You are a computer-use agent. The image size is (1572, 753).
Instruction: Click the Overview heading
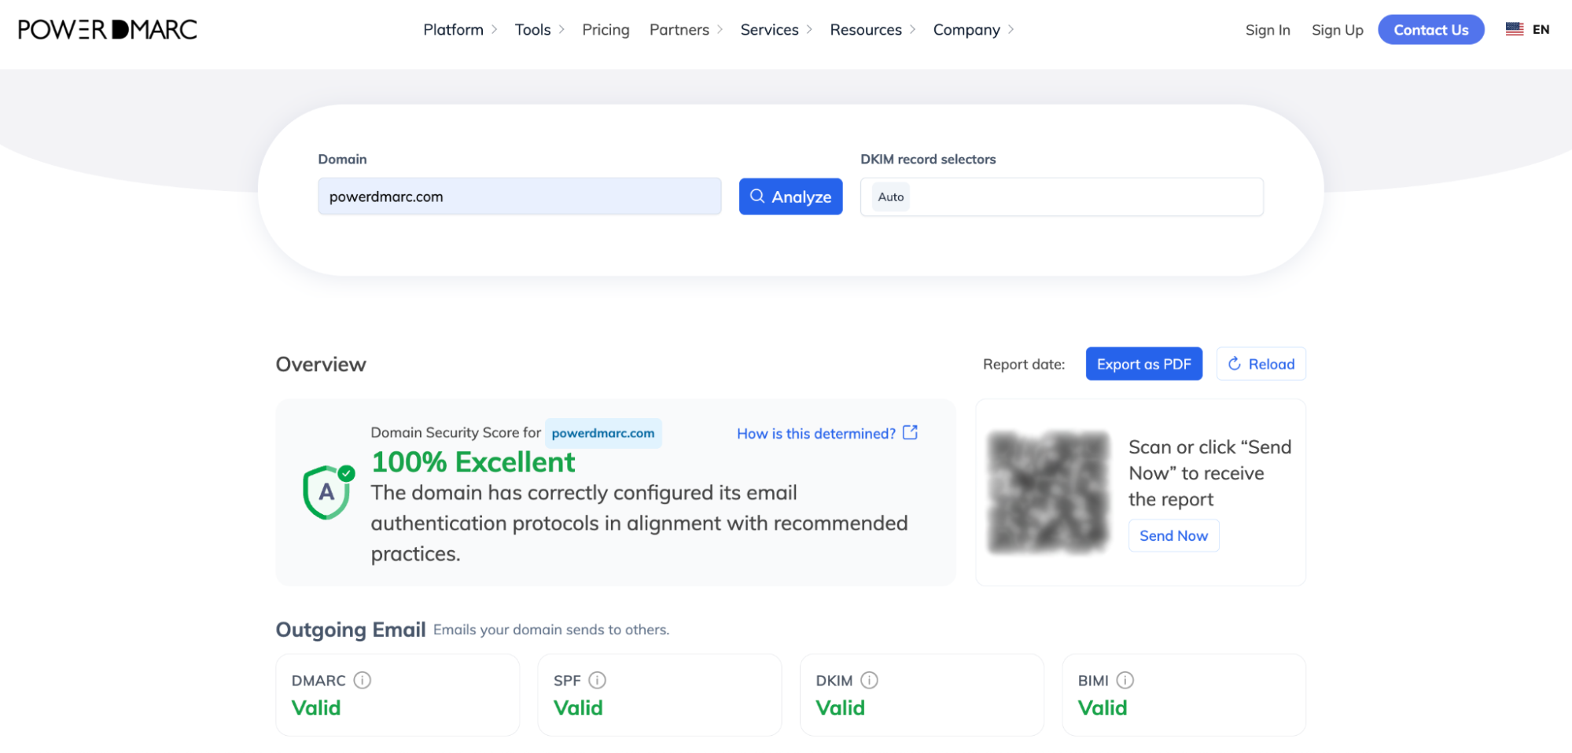point(321,364)
